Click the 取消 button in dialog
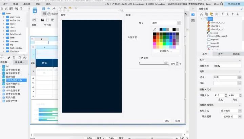 (x=178, y=121)
